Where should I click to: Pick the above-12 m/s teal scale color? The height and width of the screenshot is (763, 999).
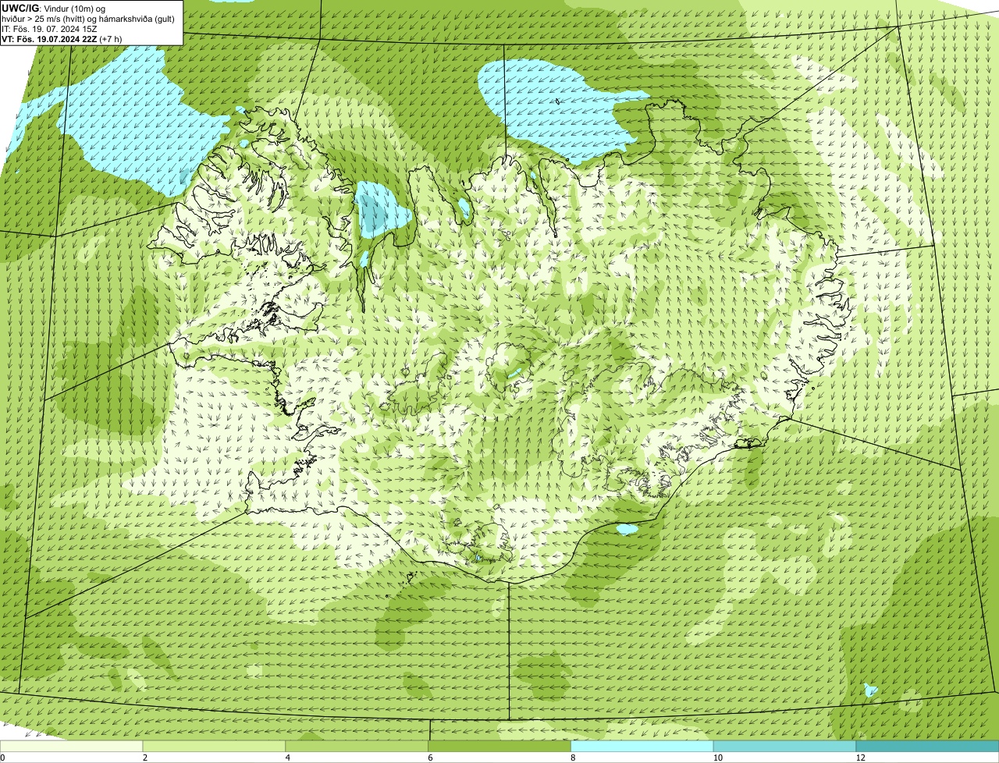927,746
